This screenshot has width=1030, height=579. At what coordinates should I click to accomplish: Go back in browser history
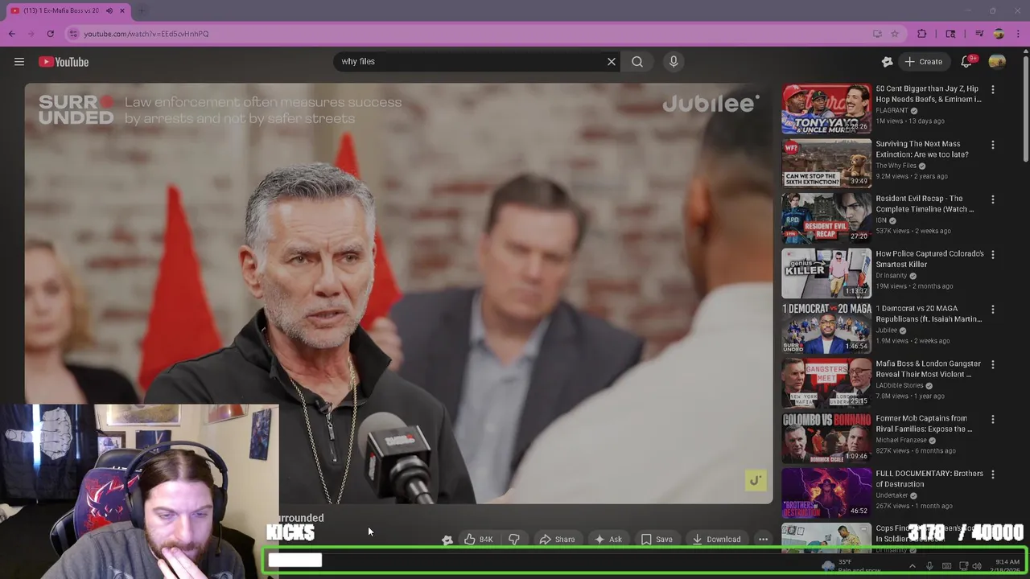tap(12, 34)
